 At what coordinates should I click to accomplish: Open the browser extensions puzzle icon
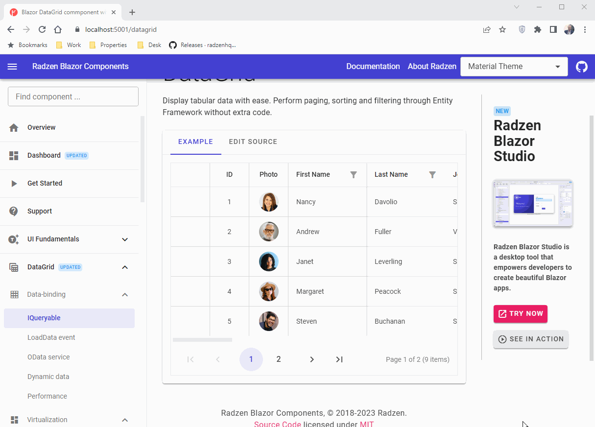click(538, 29)
